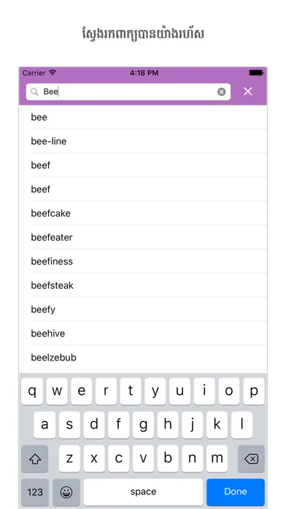286x509 pixels.
Task: Clear the search field text
Action: click(221, 92)
